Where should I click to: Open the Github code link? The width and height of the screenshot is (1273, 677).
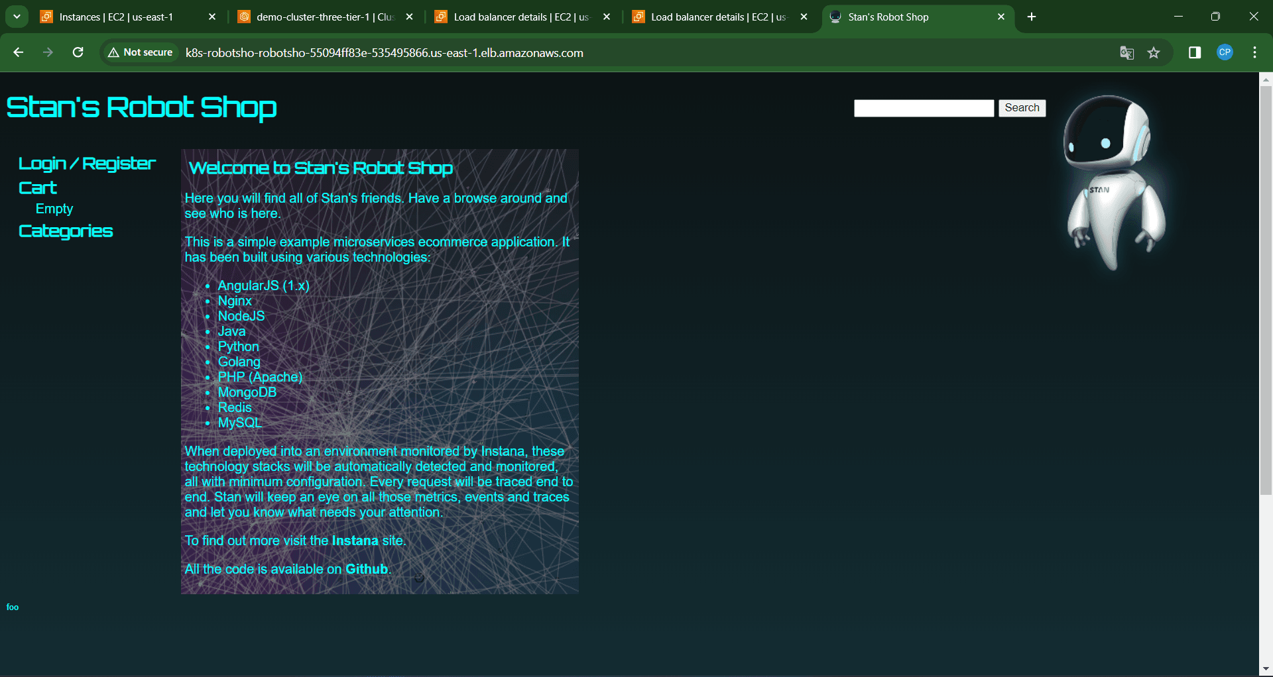[x=366, y=569]
